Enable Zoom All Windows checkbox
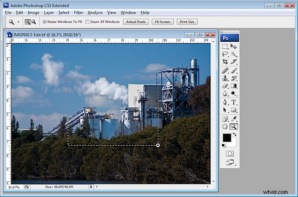The width and height of the screenshot is (298, 197). tap(87, 22)
